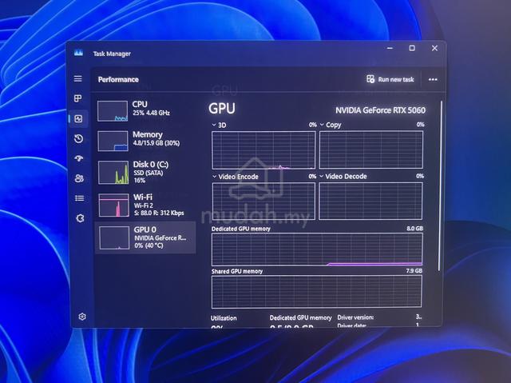
Task: Minimize the Task Manager window
Action: (390, 48)
